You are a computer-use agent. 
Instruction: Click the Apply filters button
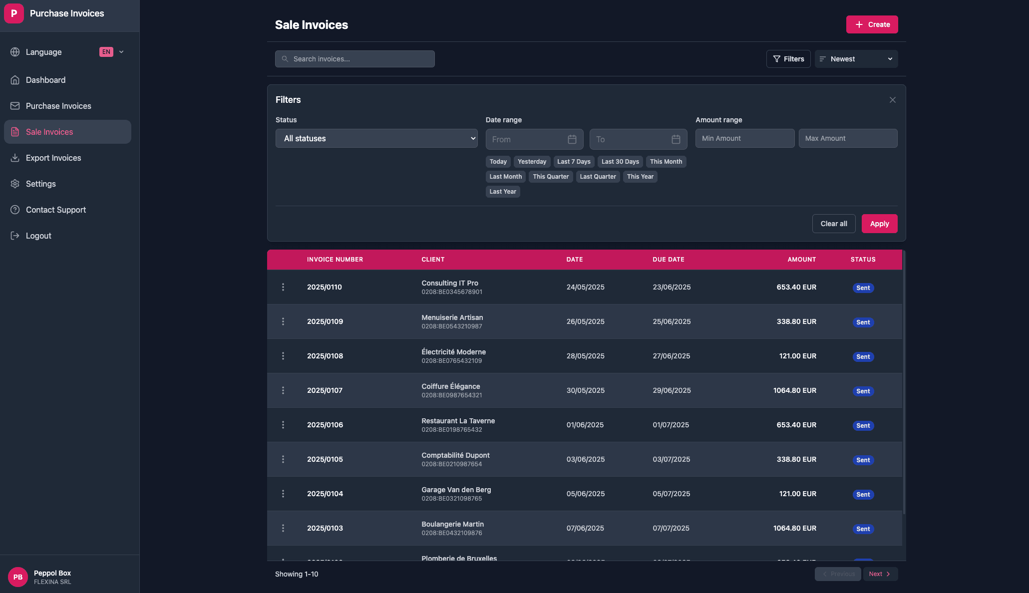[x=879, y=224]
